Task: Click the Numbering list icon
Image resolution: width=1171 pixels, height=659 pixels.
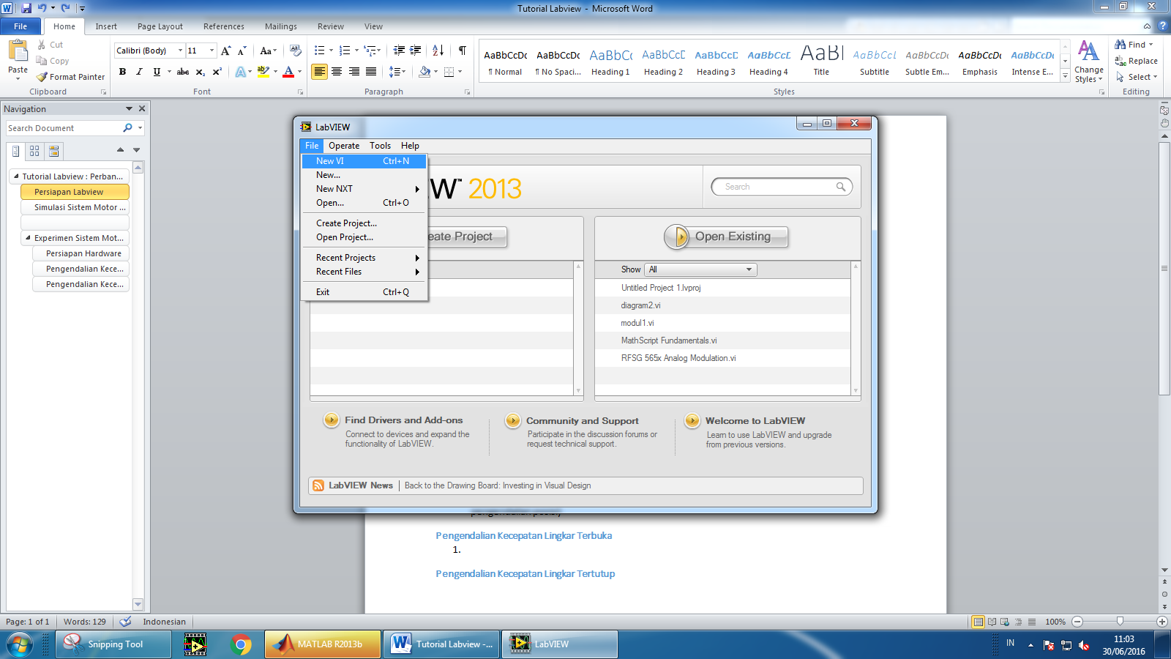Action: [345, 51]
